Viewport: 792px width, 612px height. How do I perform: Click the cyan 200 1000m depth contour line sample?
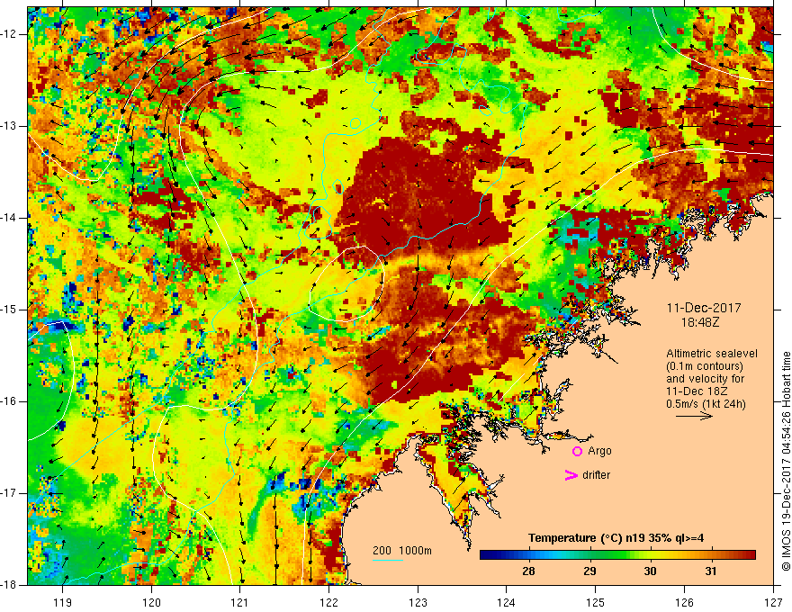pos(388,560)
